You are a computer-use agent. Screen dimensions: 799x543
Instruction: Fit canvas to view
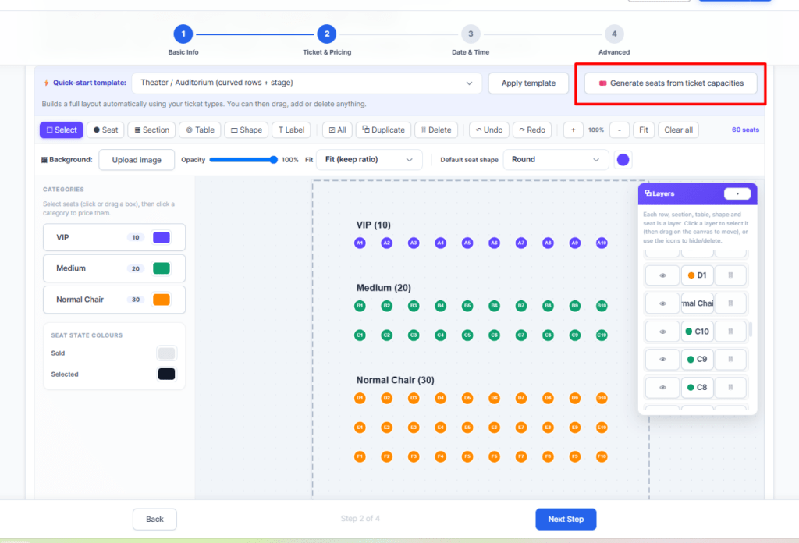point(644,130)
